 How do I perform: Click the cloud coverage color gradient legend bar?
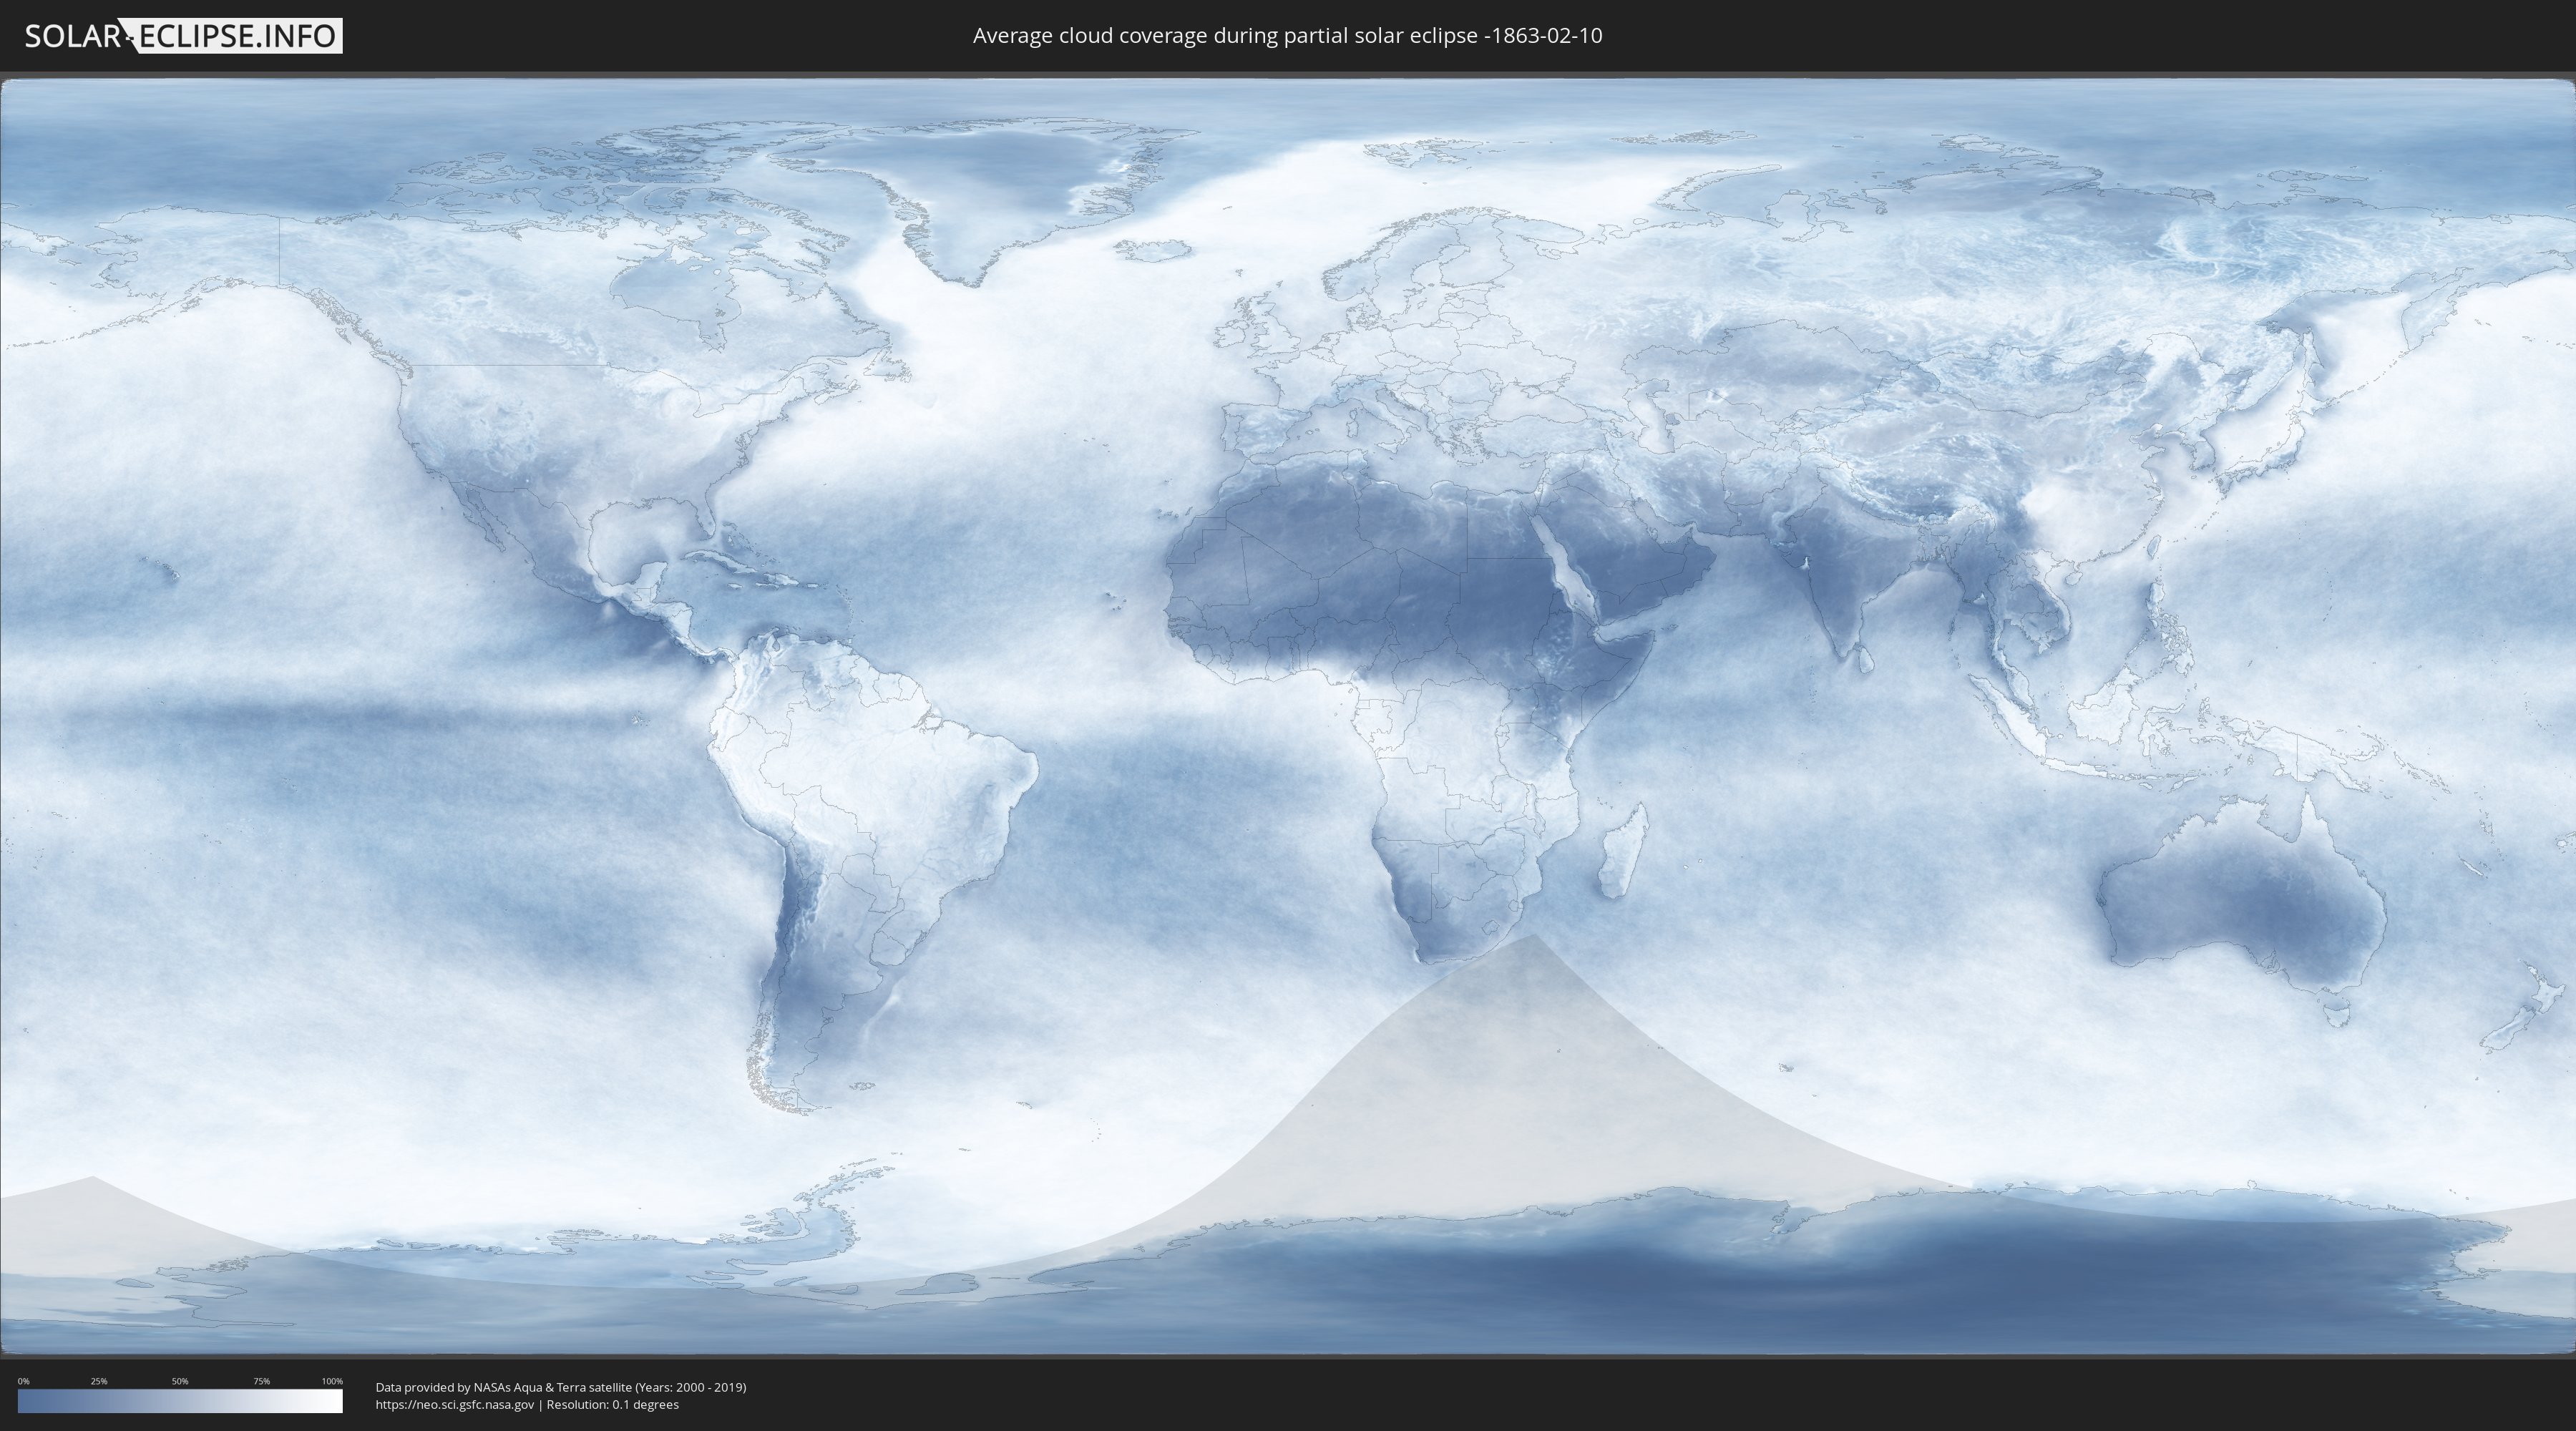pyautogui.click(x=180, y=1401)
